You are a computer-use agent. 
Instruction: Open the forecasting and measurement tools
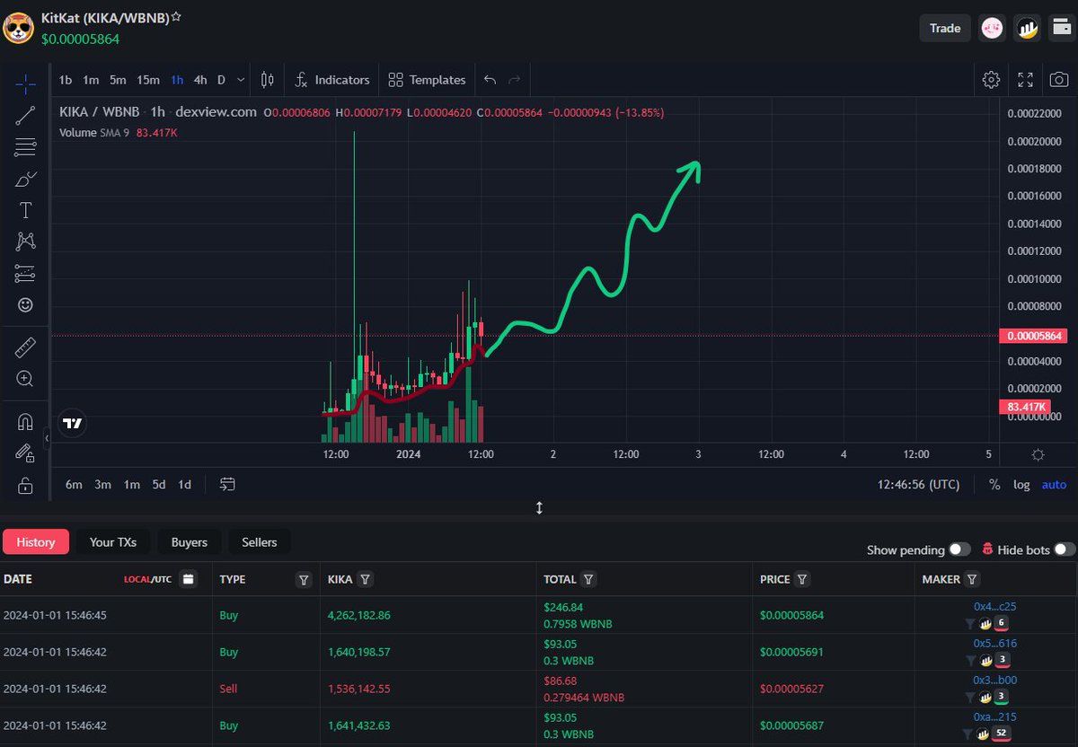[x=25, y=274]
